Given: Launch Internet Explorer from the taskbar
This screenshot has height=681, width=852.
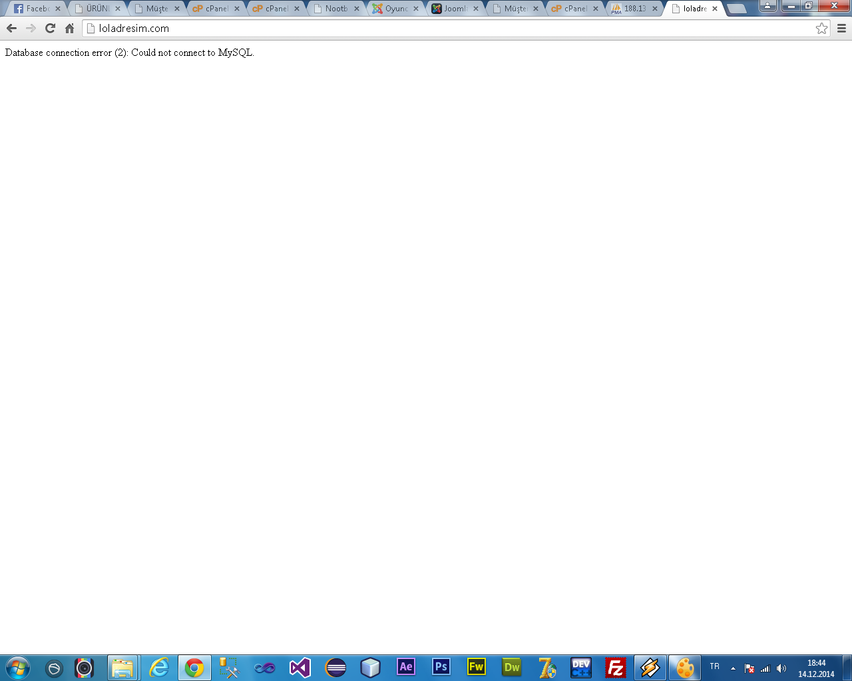Looking at the screenshot, I should (159, 668).
